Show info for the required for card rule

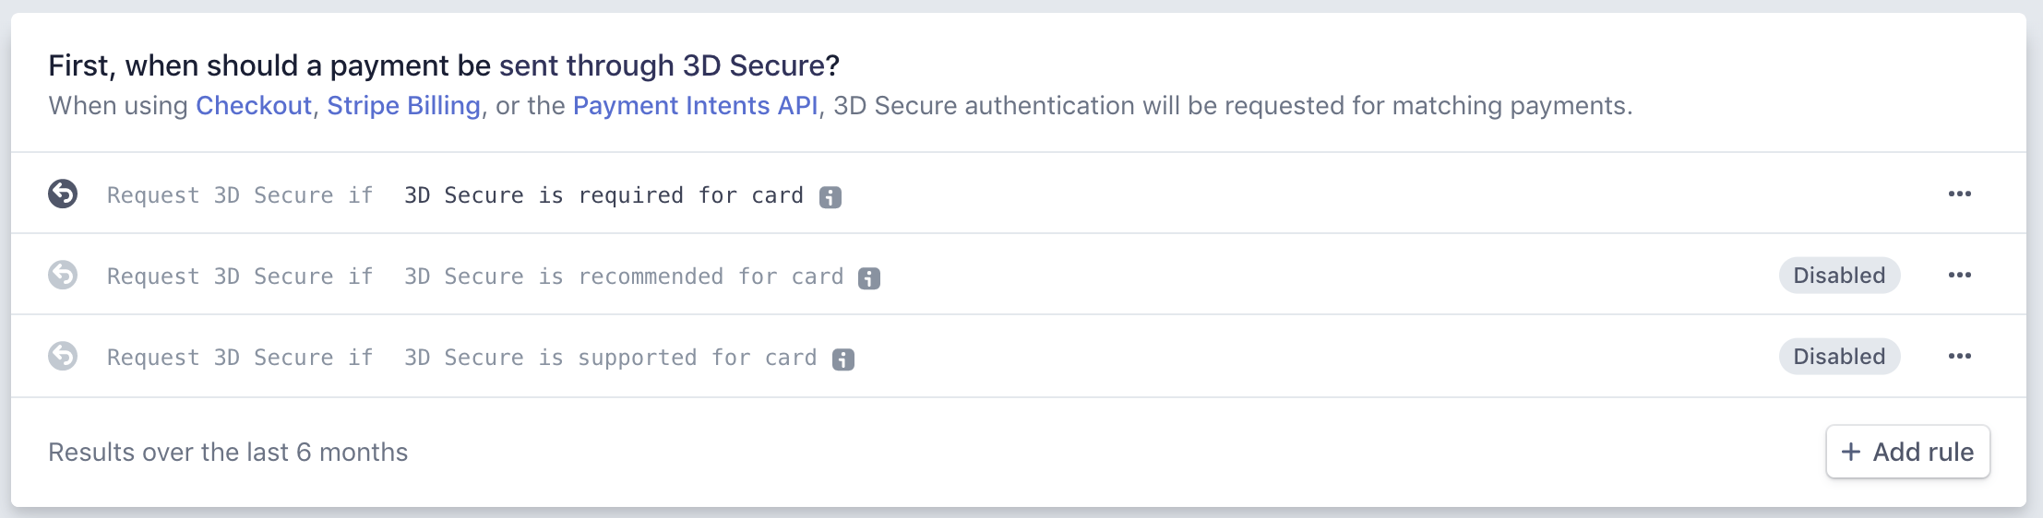tap(830, 196)
